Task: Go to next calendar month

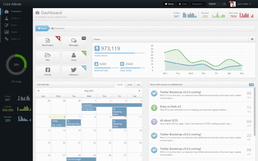Action: click(139, 91)
